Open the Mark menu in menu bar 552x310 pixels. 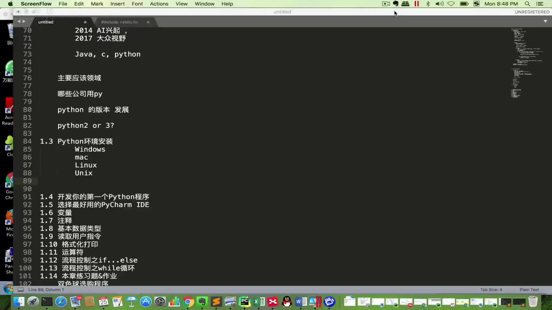[97, 4]
